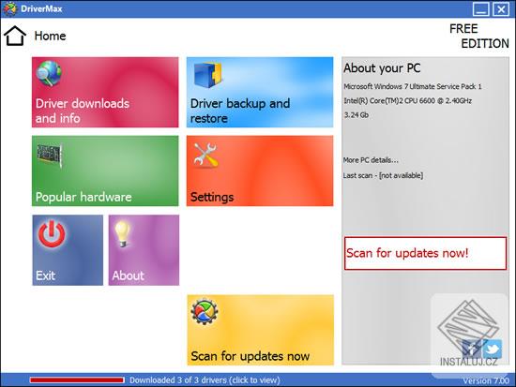
Task: Click the house Home icon
Action: coord(15,36)
